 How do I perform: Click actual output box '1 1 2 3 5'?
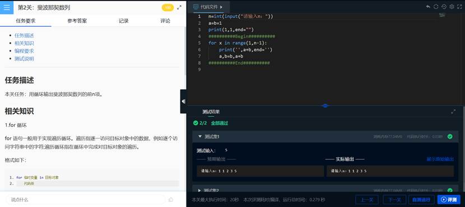390,171
